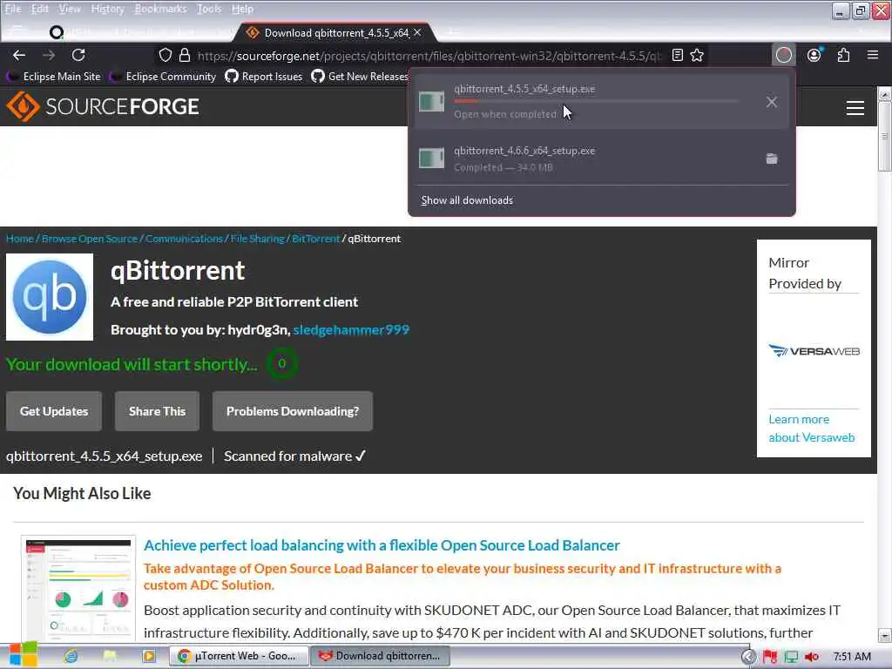Show site security padlock info

coord(185,55)
